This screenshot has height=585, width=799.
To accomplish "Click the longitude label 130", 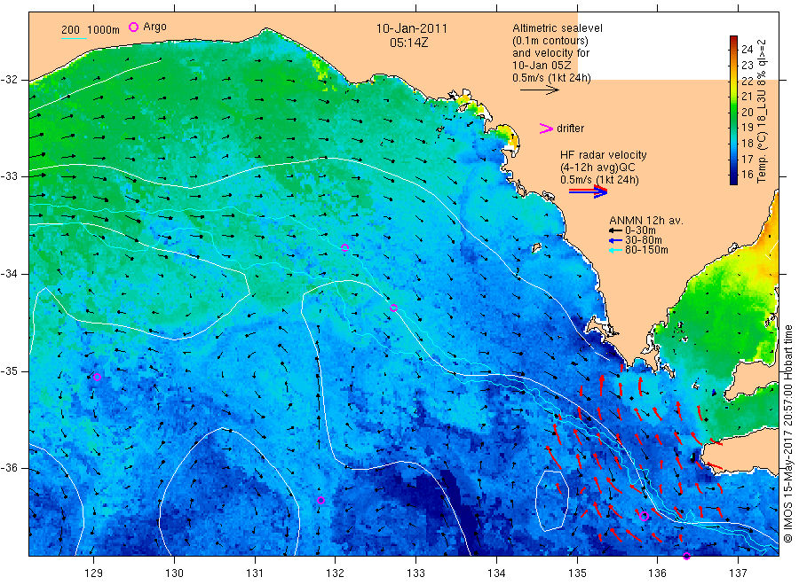I will point(174,573).
